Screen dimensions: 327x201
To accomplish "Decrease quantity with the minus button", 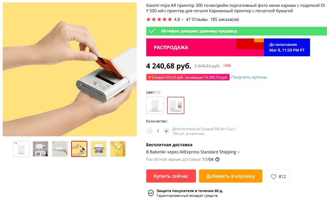I will (x=150, y=131).
